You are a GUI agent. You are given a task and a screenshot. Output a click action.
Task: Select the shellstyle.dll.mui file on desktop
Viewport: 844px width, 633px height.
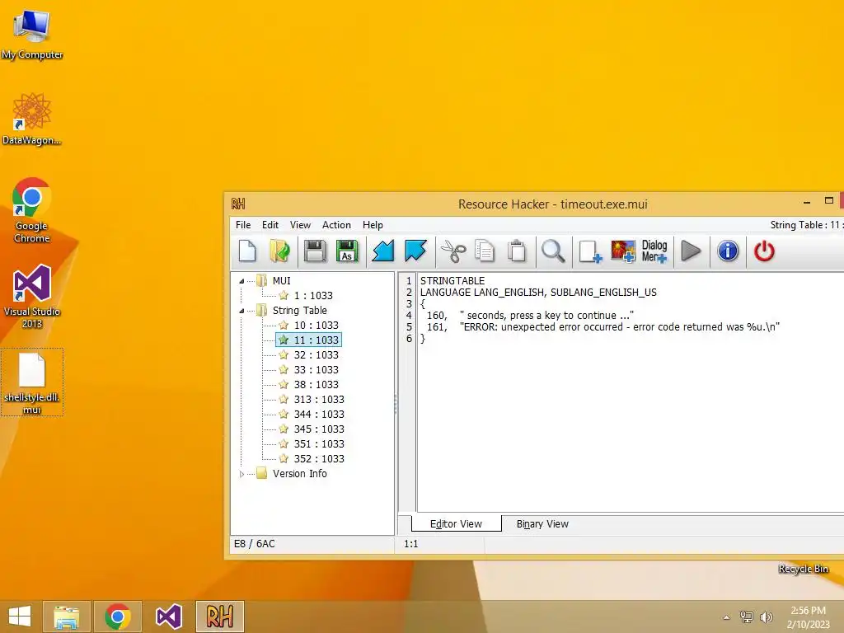point(32,382)
